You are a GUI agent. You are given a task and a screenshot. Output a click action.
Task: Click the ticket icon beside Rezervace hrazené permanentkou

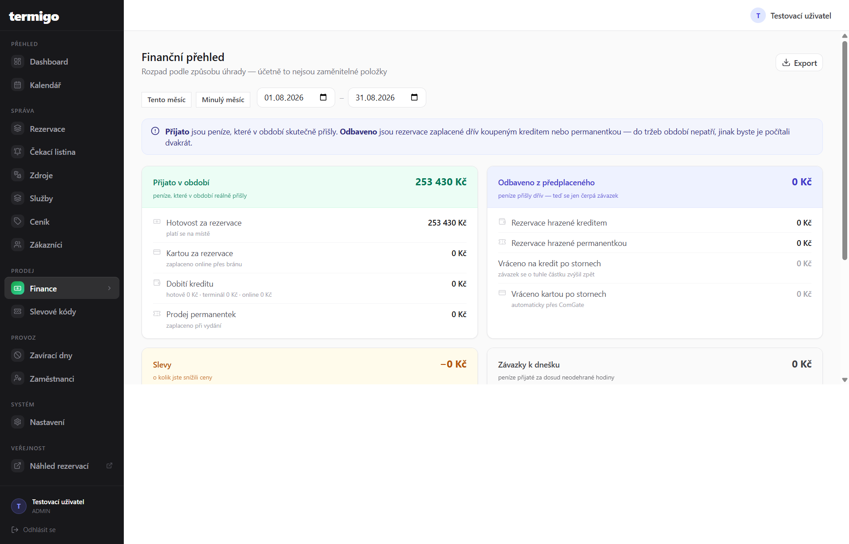502,242
